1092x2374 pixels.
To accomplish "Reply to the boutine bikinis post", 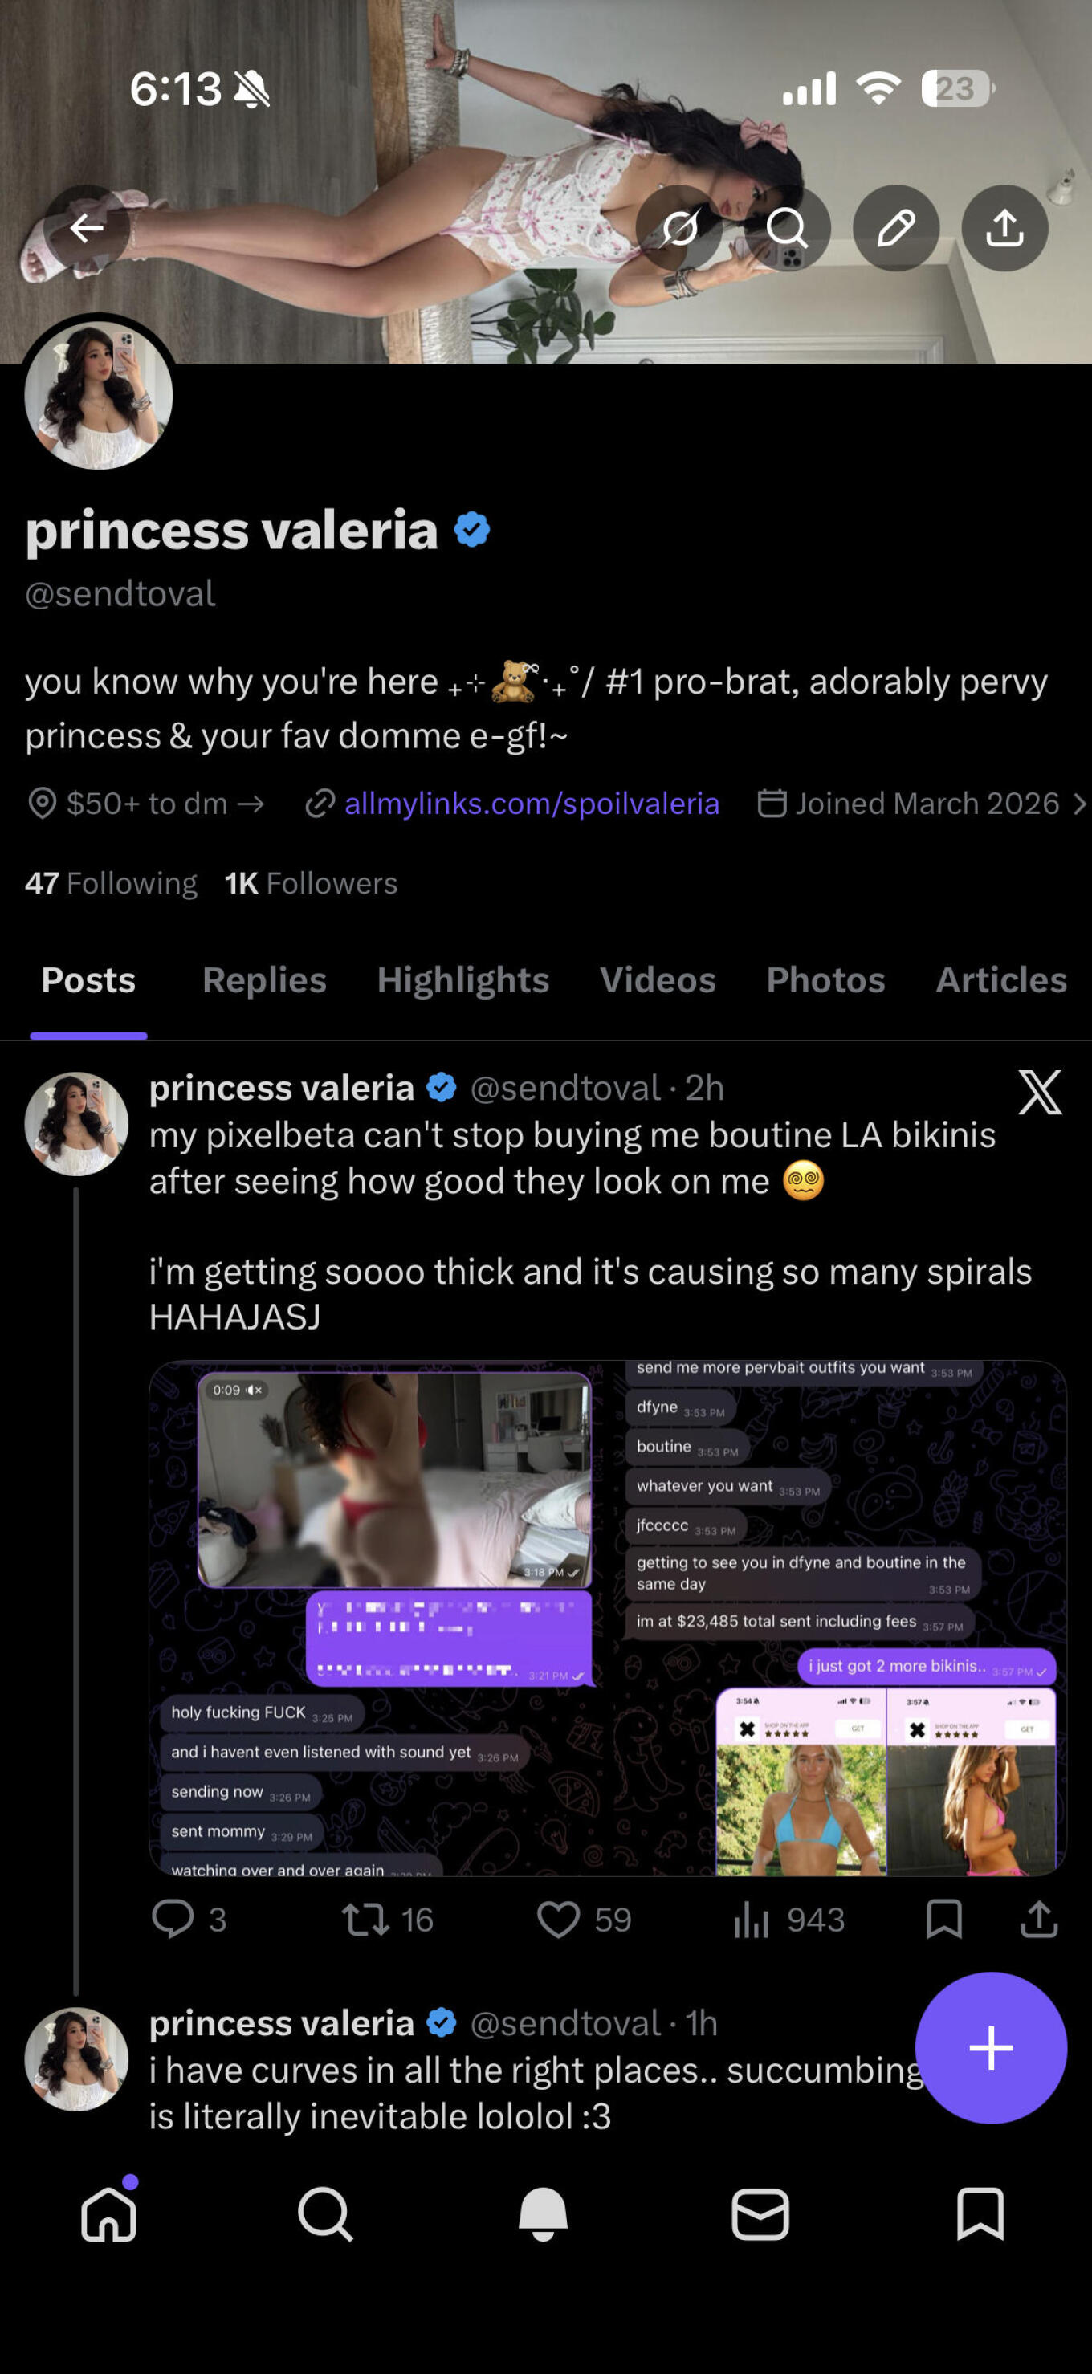I will coord(173,1920).
